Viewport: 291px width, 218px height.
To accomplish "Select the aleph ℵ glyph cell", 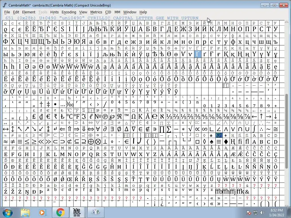I will tap(162, 116).
